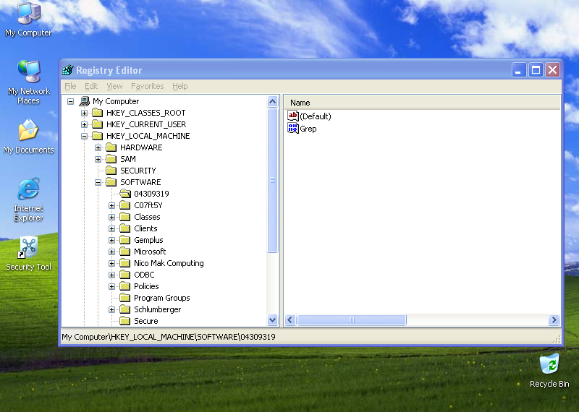Click the Grep binary value icon
This screenshot has height=412, width=579.
(x=293, y=129)
